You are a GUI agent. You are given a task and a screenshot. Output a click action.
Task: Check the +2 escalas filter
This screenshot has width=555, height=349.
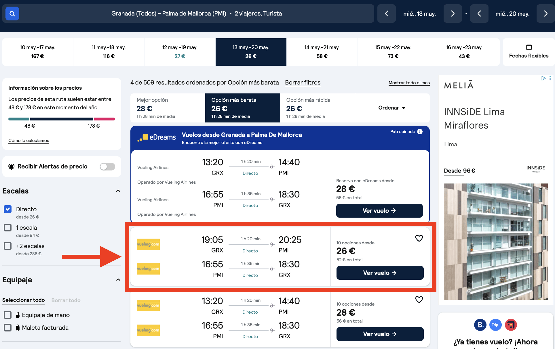(8, 246)
